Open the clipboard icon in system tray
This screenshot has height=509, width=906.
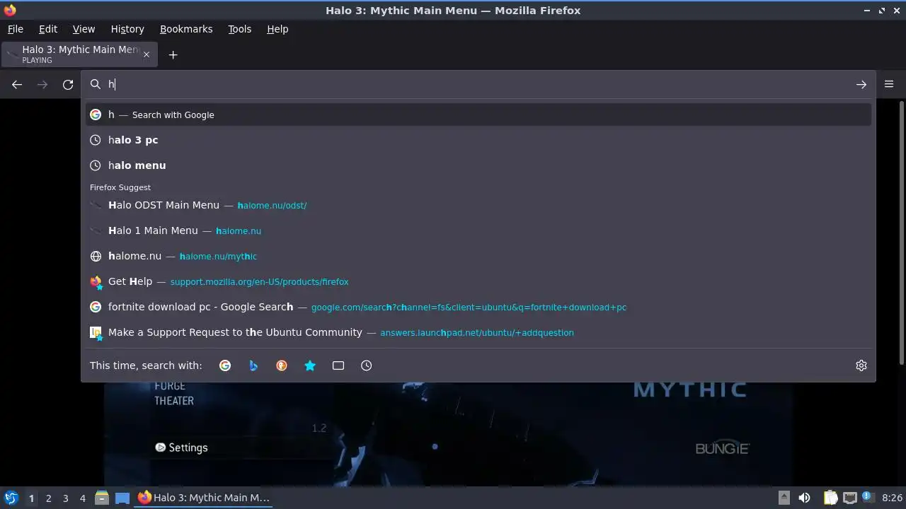click(x=830, y=498)
